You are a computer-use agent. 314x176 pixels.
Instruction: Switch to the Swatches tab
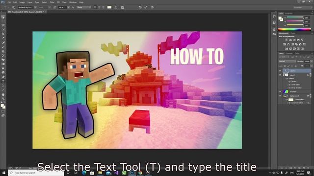click(288, 14)
